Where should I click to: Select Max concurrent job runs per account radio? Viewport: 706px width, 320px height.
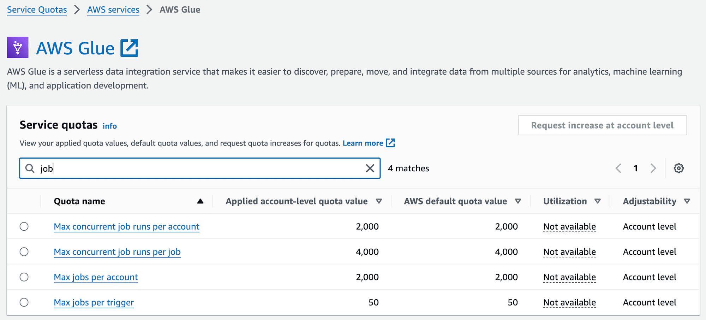tap(24, 226)
